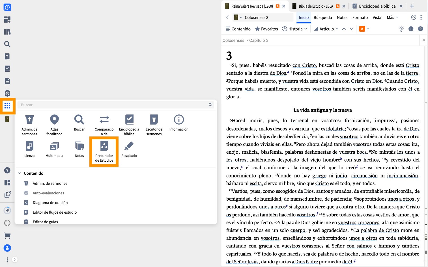Viewport: 428px width, 267px height.
Task: Open the documents icon in left sidebar
Action: click(x=7, y=81)
